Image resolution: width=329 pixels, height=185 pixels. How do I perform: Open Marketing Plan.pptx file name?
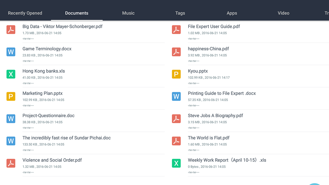42,93
